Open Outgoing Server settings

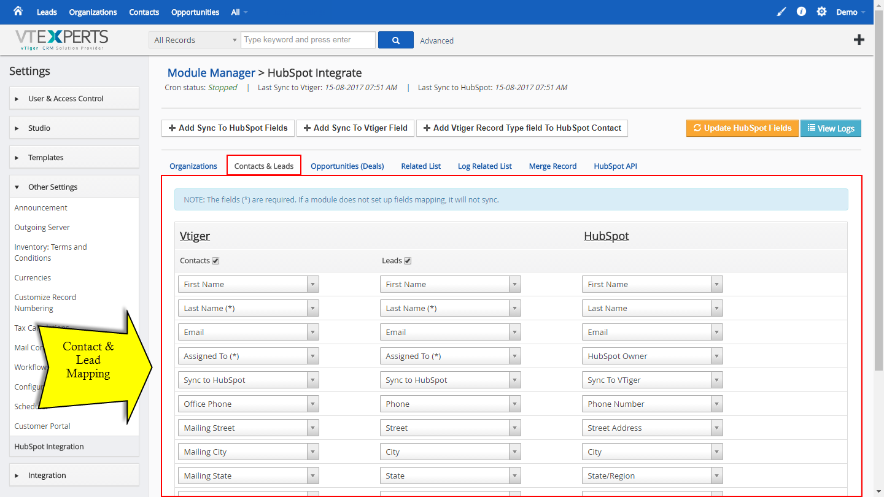[42, 227]
